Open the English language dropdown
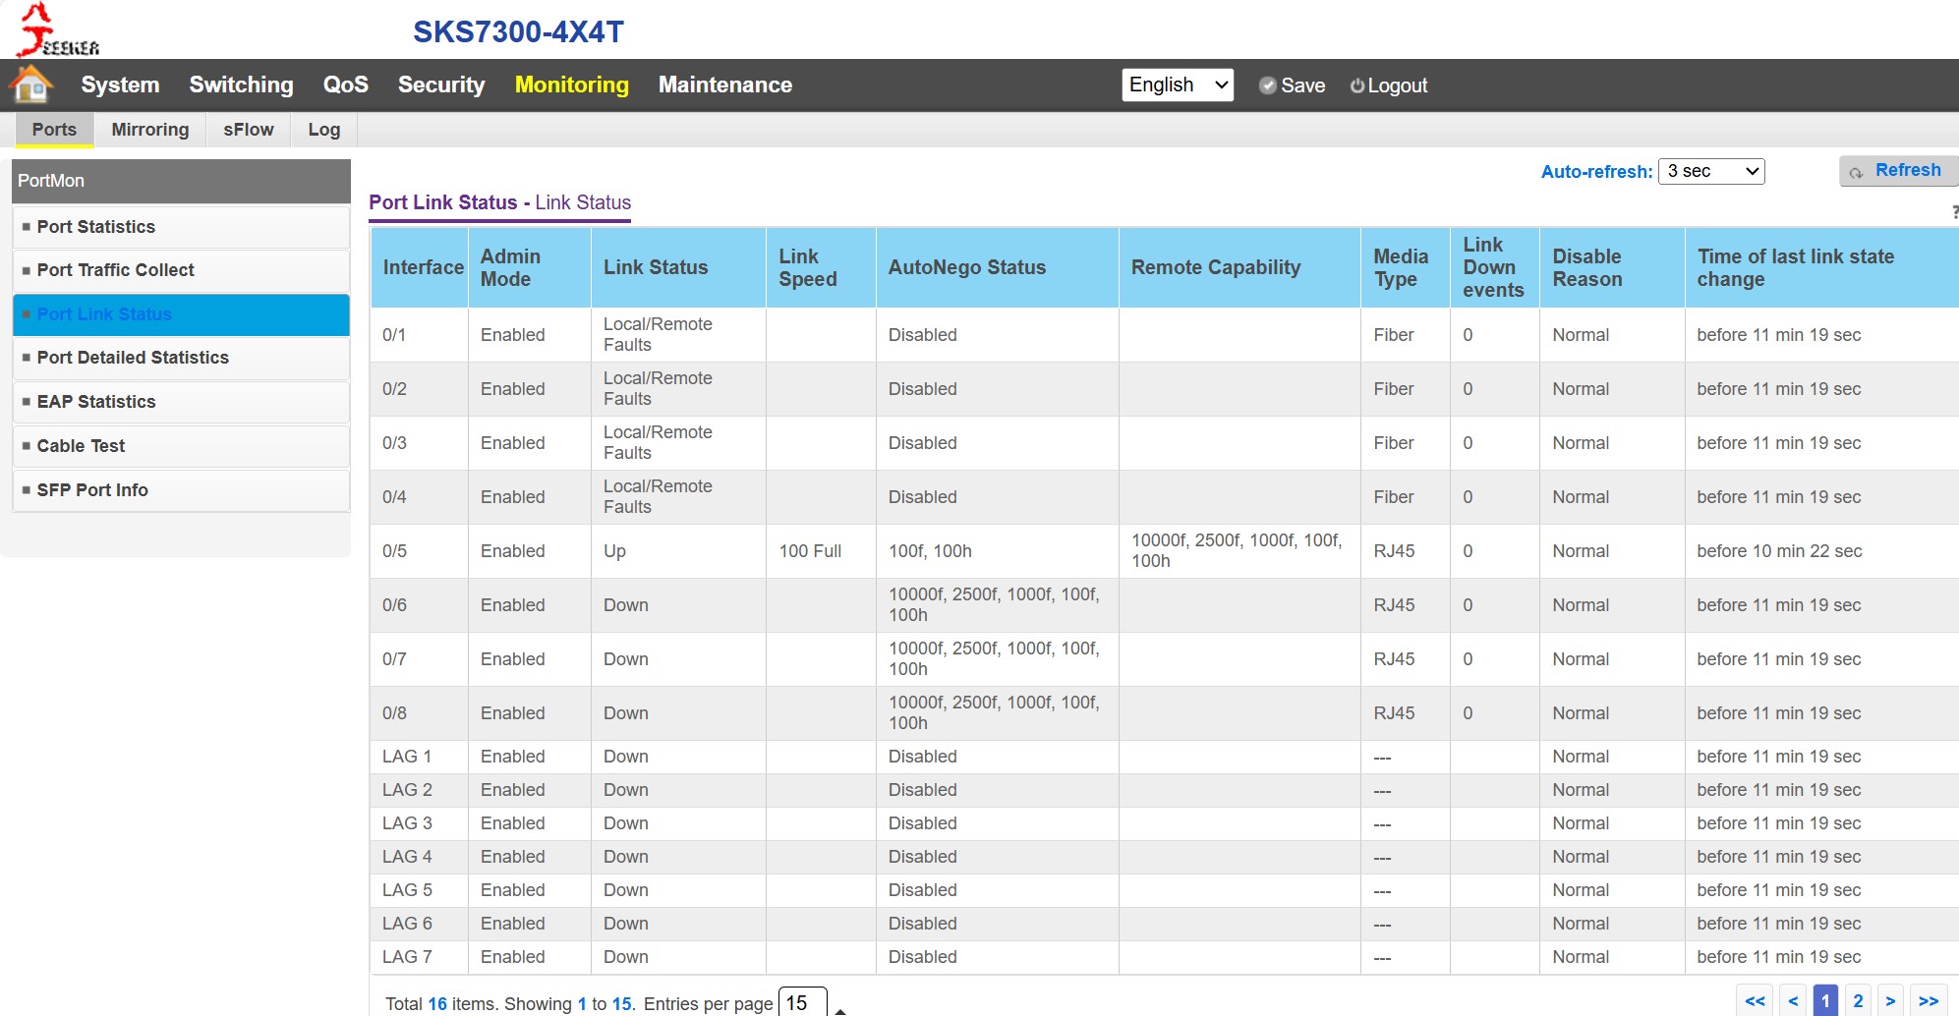This screenshot has width=1959, height=1016. (1178, 85)
